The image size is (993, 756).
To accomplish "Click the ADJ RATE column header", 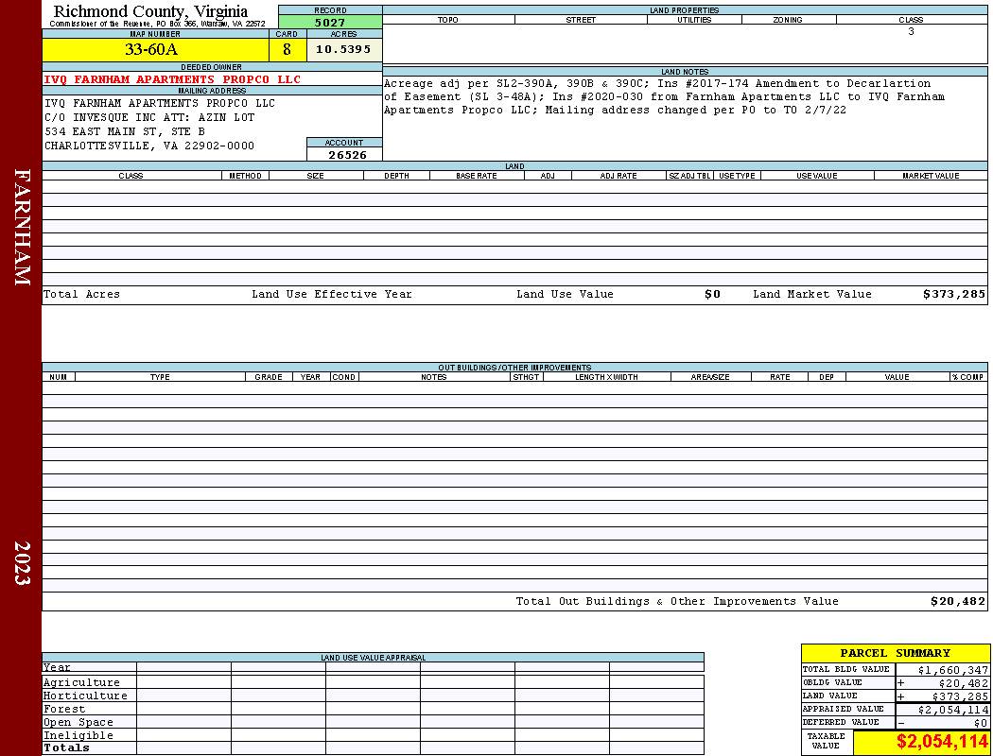I will coord(618,176).
